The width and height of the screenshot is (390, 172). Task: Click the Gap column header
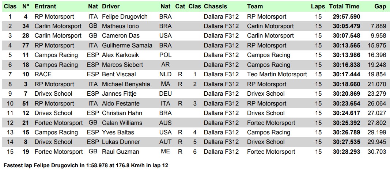pos(380,7)
